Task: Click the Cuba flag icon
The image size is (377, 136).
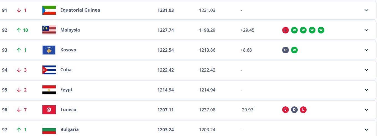Action: coord(49,70)
